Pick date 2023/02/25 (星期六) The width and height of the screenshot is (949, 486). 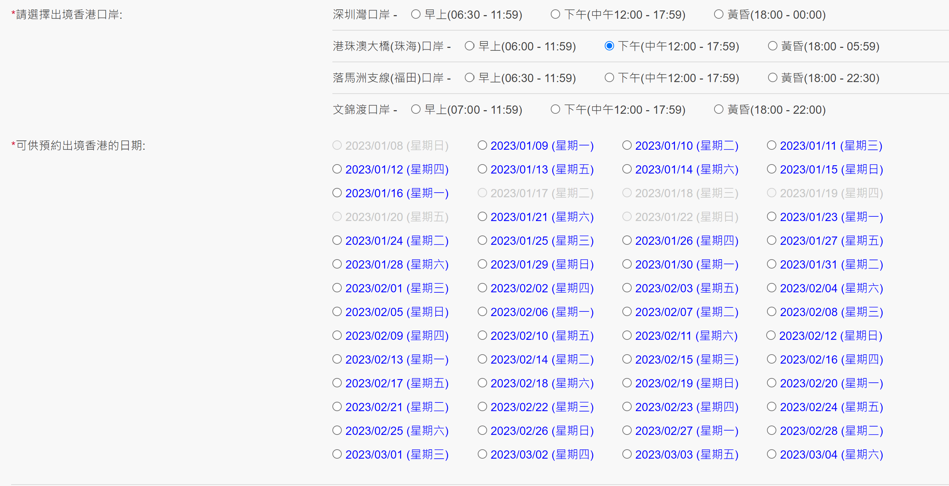(337, 431)
